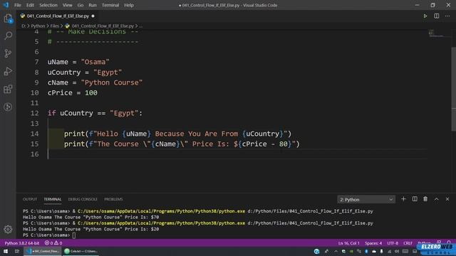Open the Selection menu

tap(48, 5)
